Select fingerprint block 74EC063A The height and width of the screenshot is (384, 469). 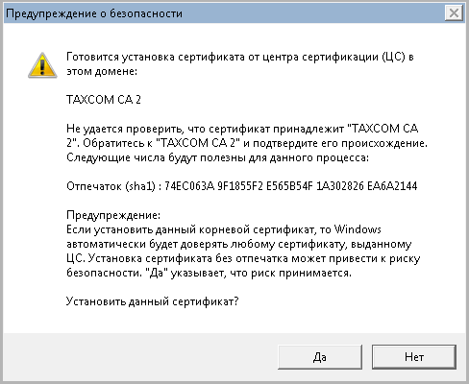click(189, 186)
